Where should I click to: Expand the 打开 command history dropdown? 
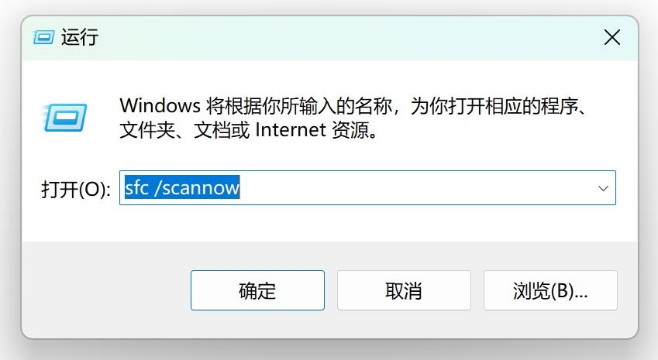[603, 188]
